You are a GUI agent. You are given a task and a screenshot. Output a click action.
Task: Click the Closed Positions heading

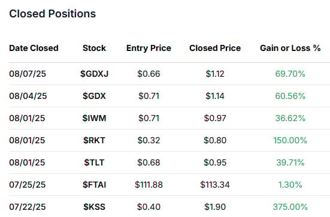(x=52, y=14)
